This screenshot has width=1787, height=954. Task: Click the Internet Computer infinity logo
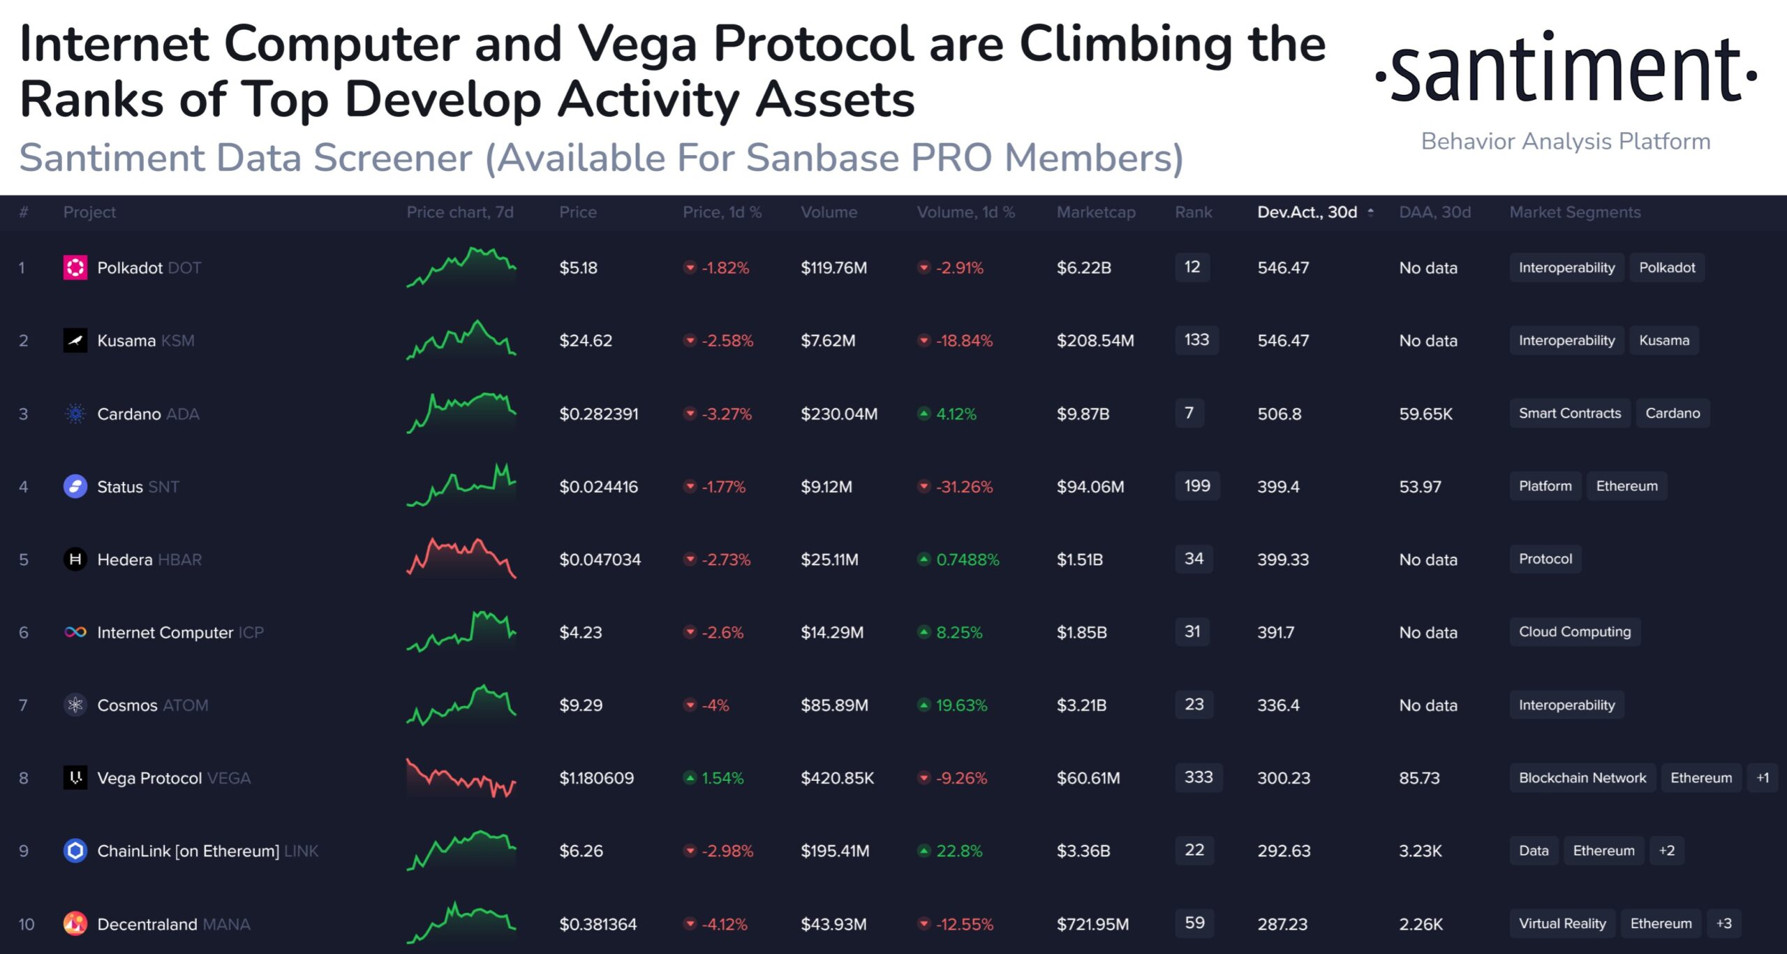75,633
